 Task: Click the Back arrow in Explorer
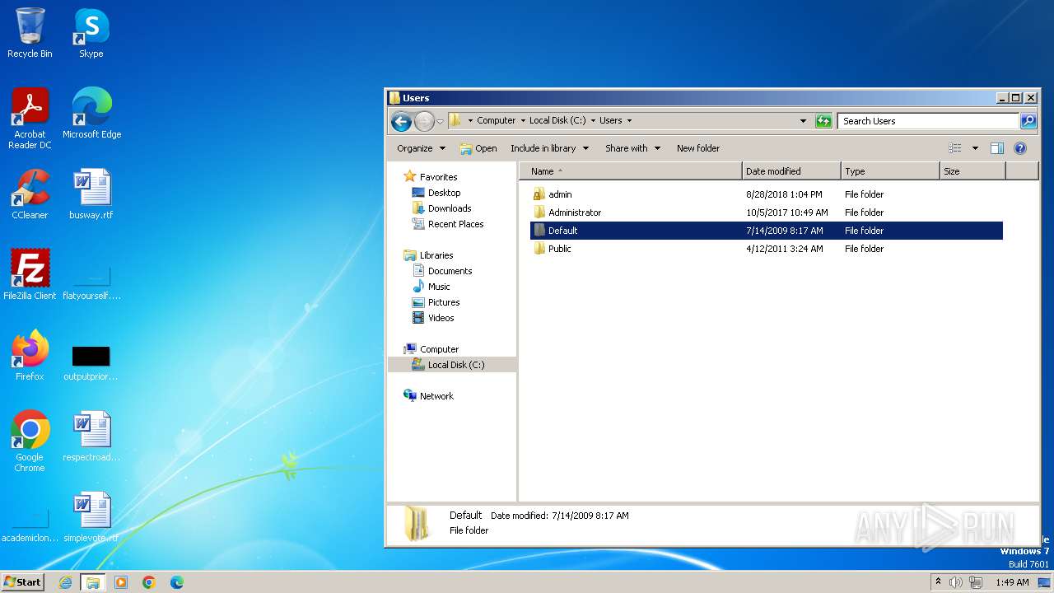(x=401, y=121)
